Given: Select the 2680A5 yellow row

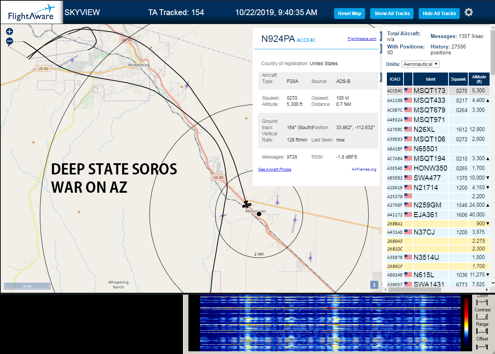Looking at the screenshot, I should click(x=438, y=241).
